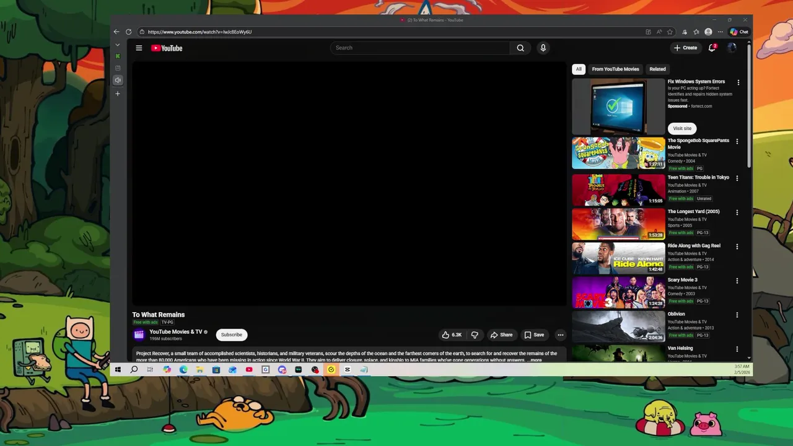Select the 'Related' filter chip

point(657,69)
